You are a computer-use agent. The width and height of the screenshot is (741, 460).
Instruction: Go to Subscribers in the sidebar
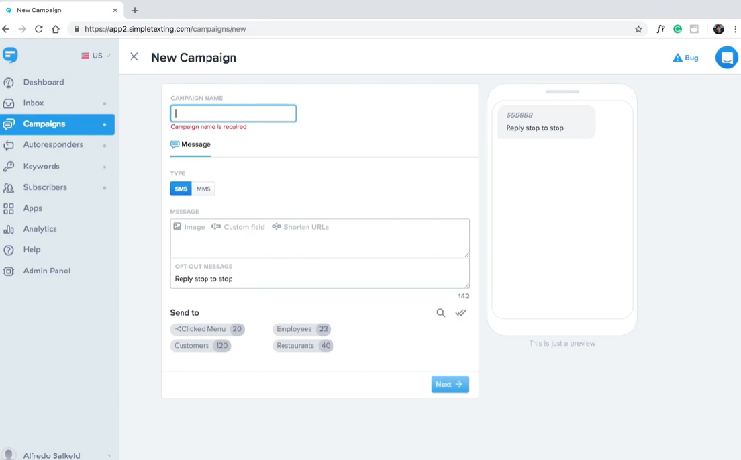[x=45, y=187]
